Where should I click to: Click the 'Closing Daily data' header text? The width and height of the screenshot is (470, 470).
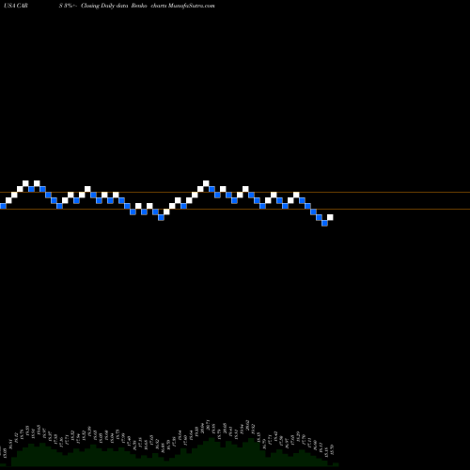[x=104, y=6]
